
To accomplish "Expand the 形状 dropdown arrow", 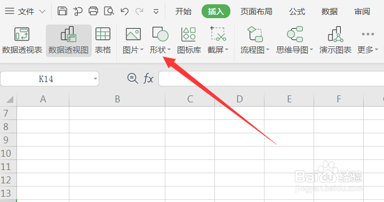I will pyautogui.click(x=169, y=50).
